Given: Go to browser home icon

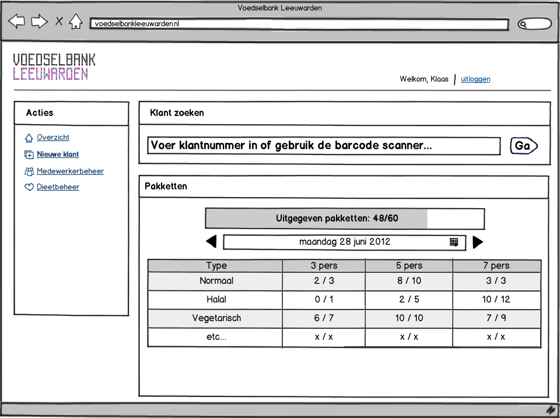Looking at the screenshot, I should coord(76,22).
